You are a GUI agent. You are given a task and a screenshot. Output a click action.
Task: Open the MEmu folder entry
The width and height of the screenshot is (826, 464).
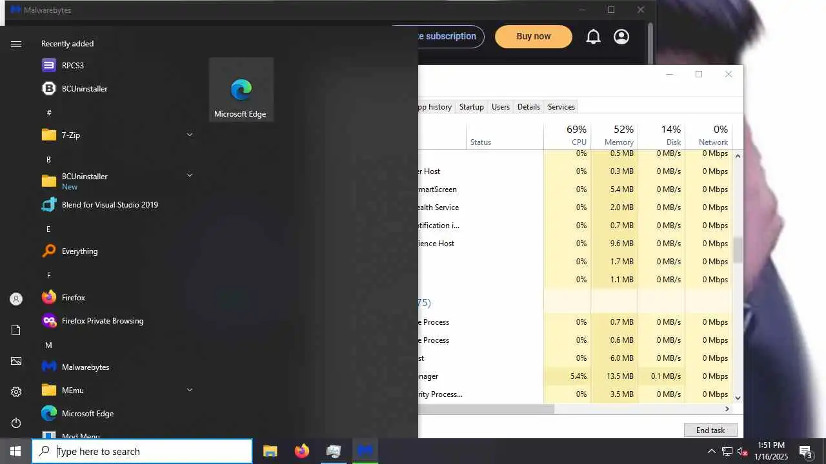[116, 390]
